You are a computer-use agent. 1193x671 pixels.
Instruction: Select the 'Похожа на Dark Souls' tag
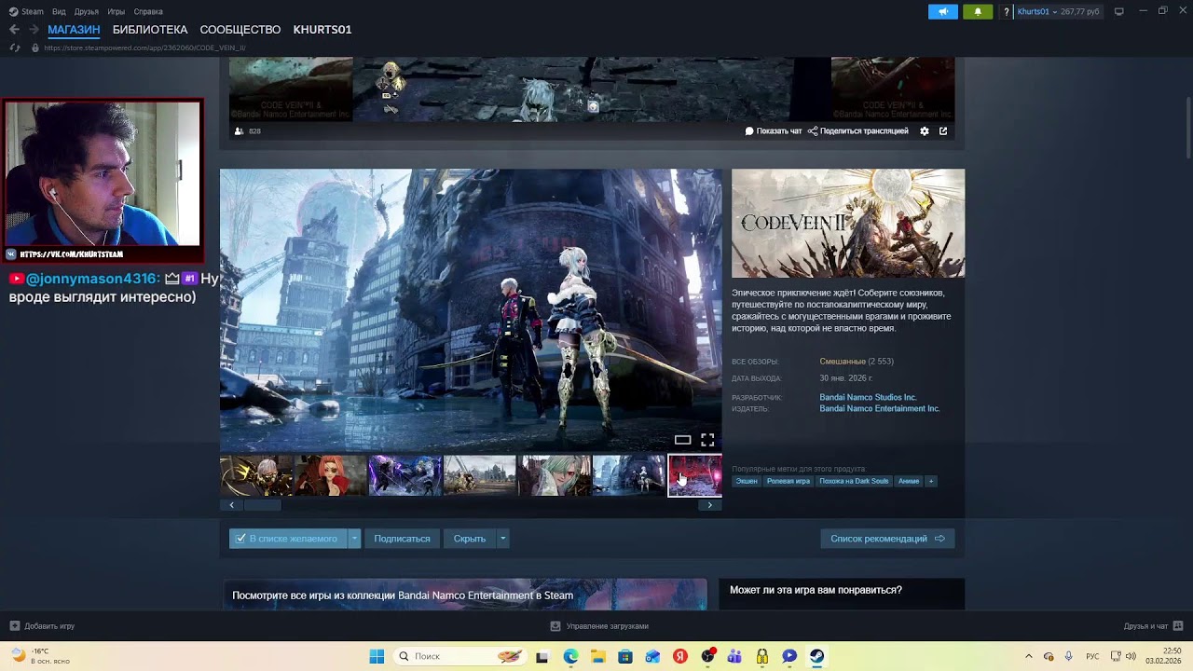click(x=854, y=481)
